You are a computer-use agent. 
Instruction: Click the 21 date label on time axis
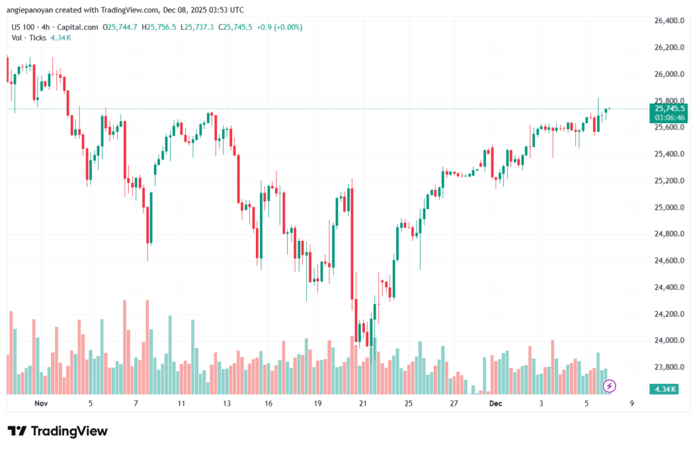pos(363,404)
